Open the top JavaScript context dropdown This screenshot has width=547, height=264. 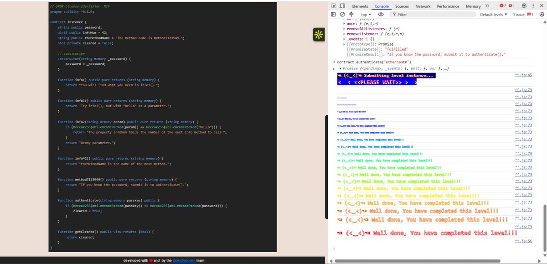pos(366,15)
